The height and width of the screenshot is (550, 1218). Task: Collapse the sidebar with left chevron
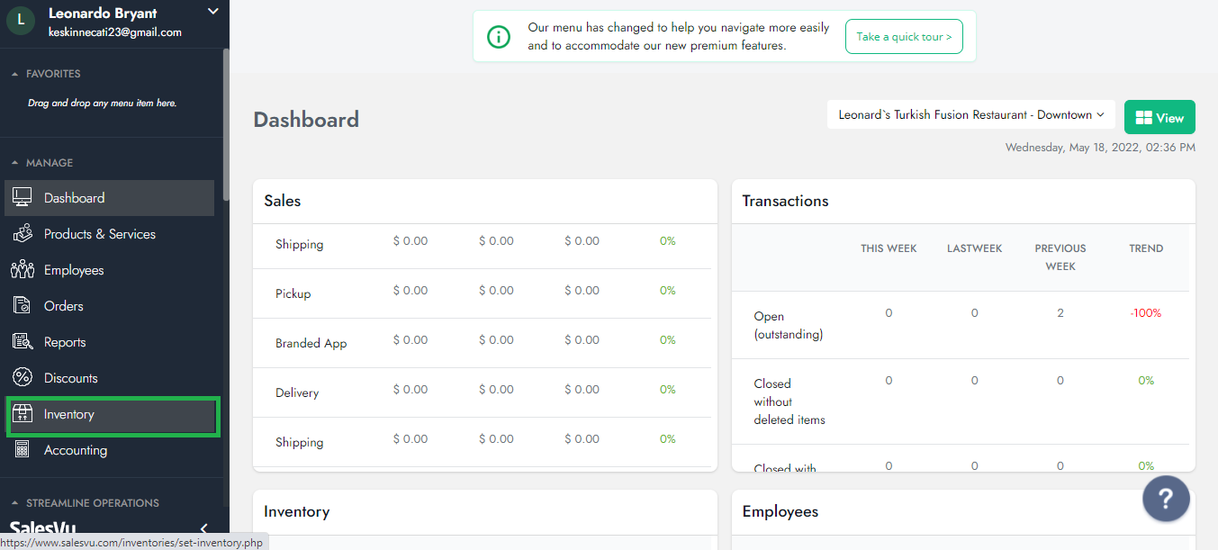pos(203,528)
